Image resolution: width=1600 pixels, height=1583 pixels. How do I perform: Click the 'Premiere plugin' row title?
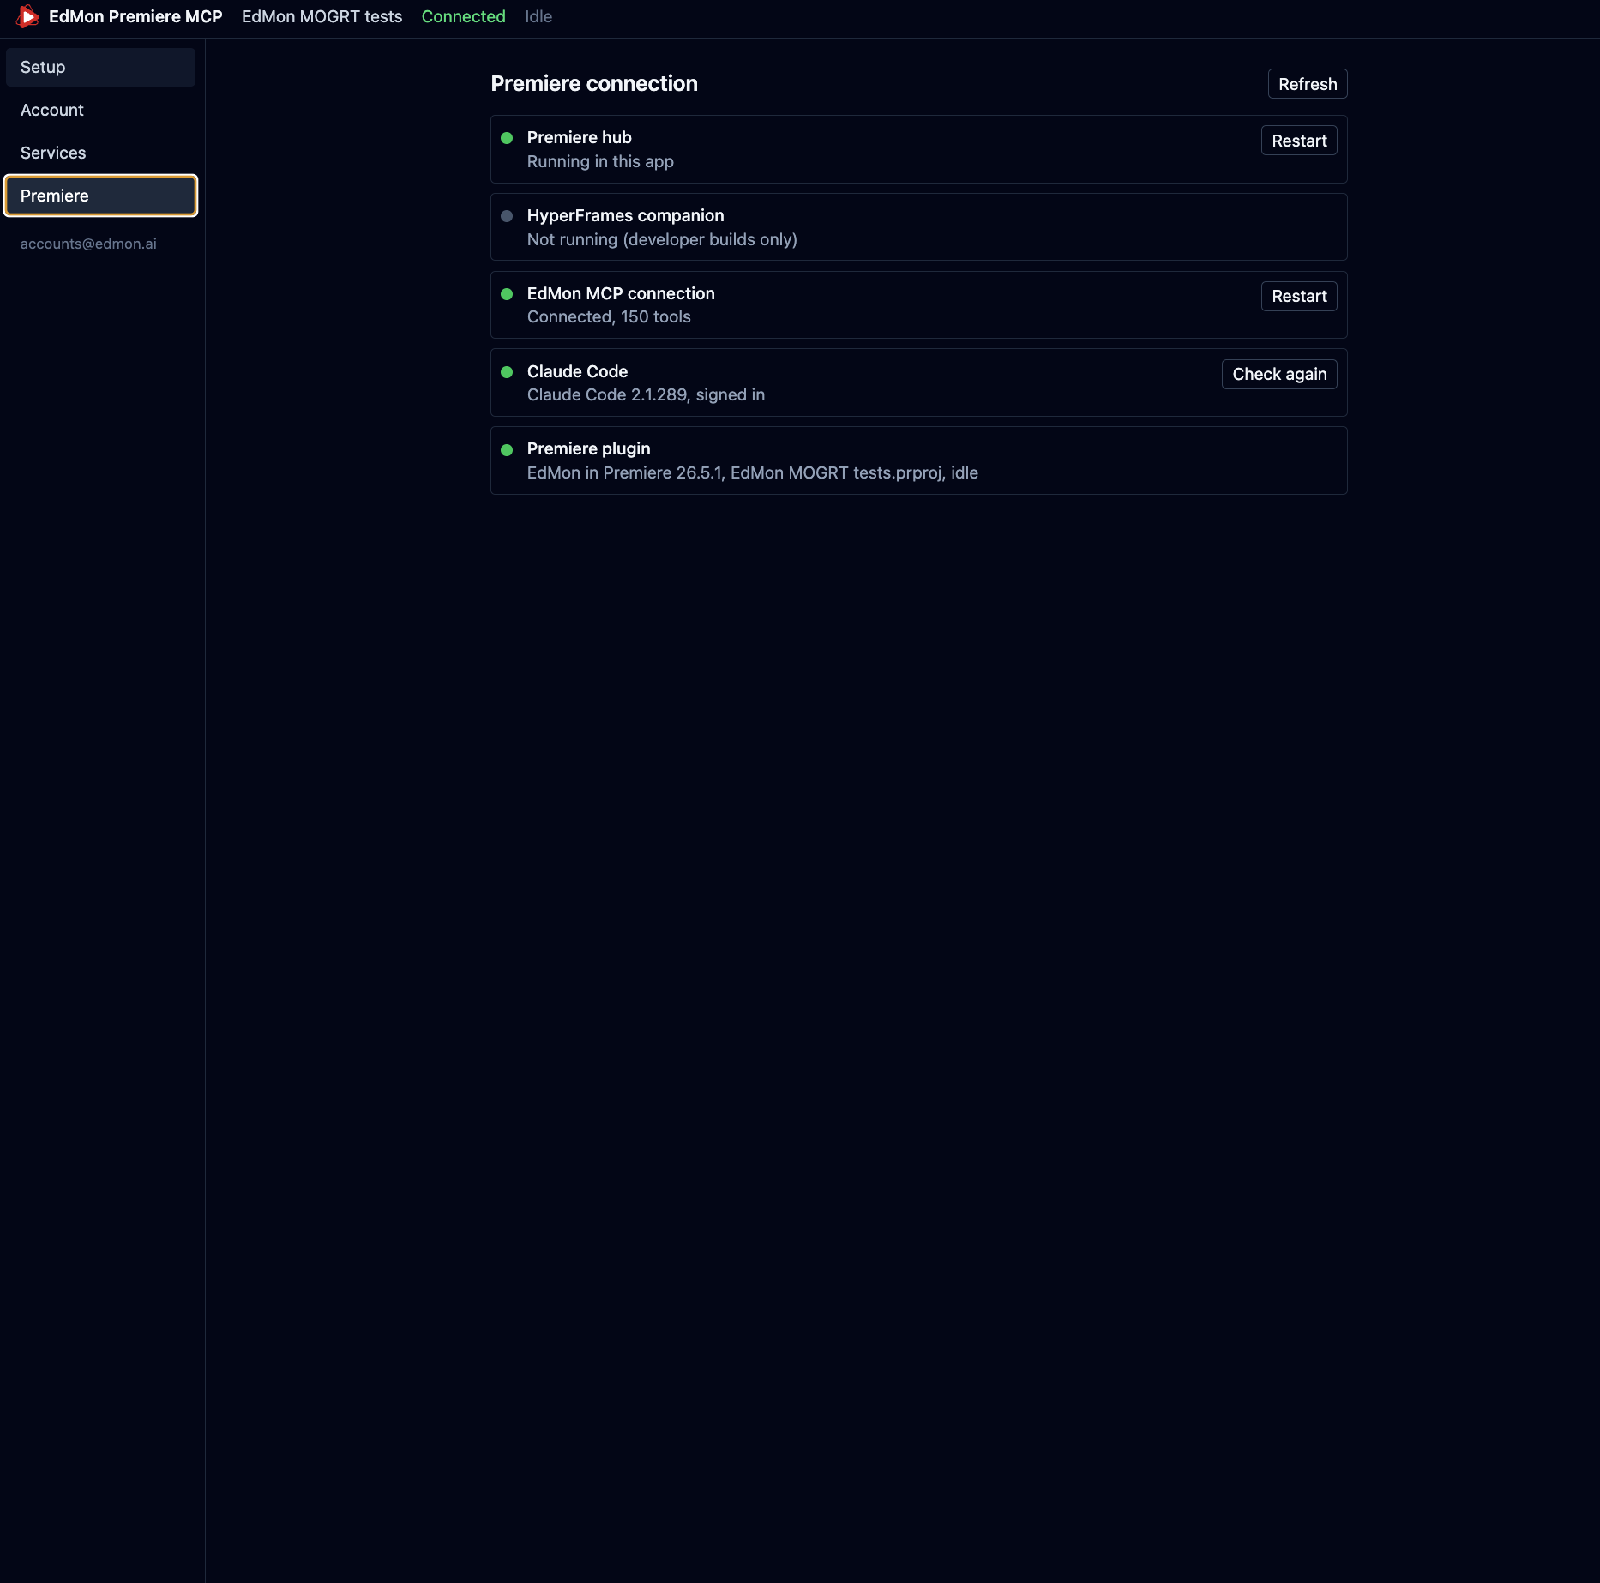point(588,448)
